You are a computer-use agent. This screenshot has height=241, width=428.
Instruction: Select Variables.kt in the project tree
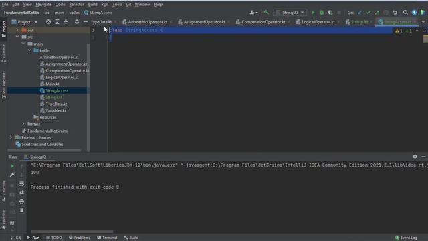(x=56, y=110)
